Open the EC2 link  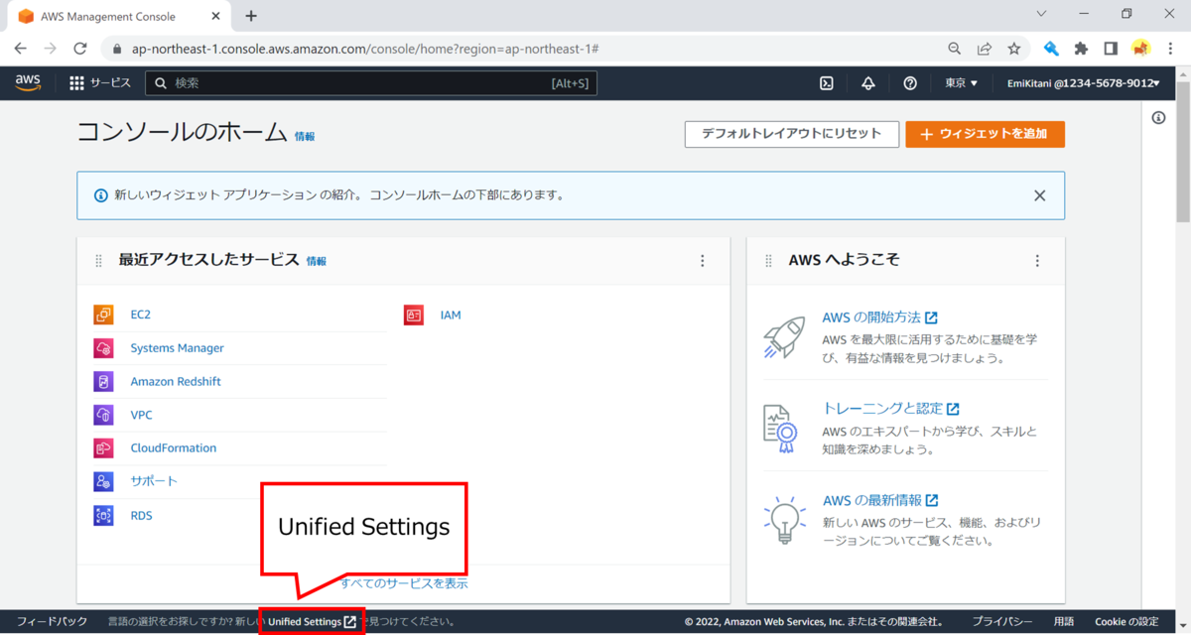click(141, 315)
